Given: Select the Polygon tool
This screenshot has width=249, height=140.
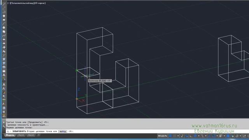Looking at the screenshot, I should [x=4, y=16].
